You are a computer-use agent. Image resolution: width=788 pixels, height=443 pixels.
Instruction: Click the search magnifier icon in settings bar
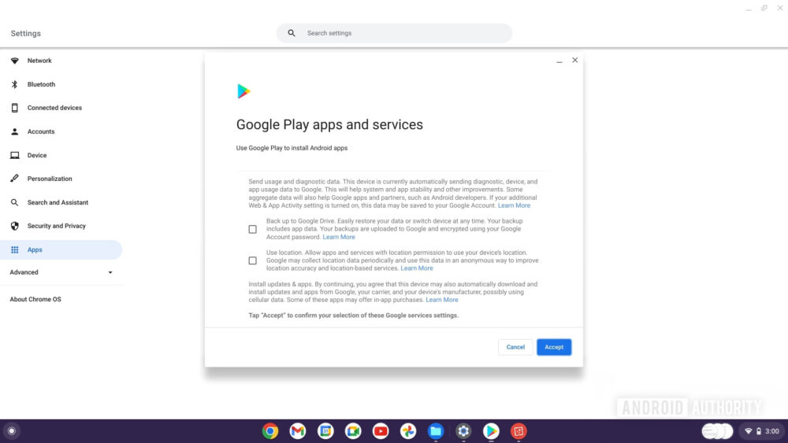coord(292,33)
